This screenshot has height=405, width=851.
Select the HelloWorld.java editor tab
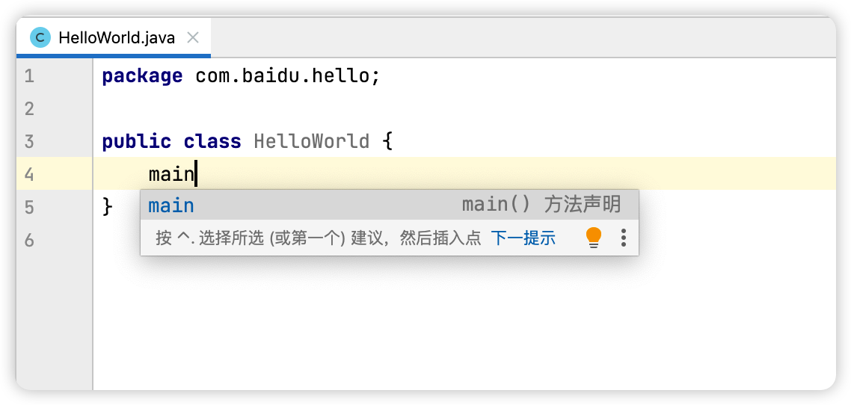[114, 38]
